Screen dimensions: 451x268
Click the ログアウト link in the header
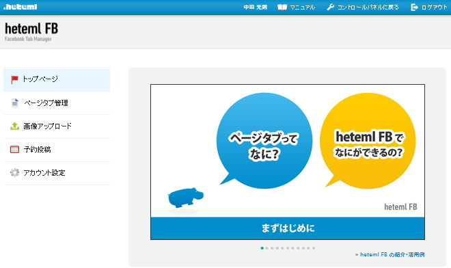[434, 8]
